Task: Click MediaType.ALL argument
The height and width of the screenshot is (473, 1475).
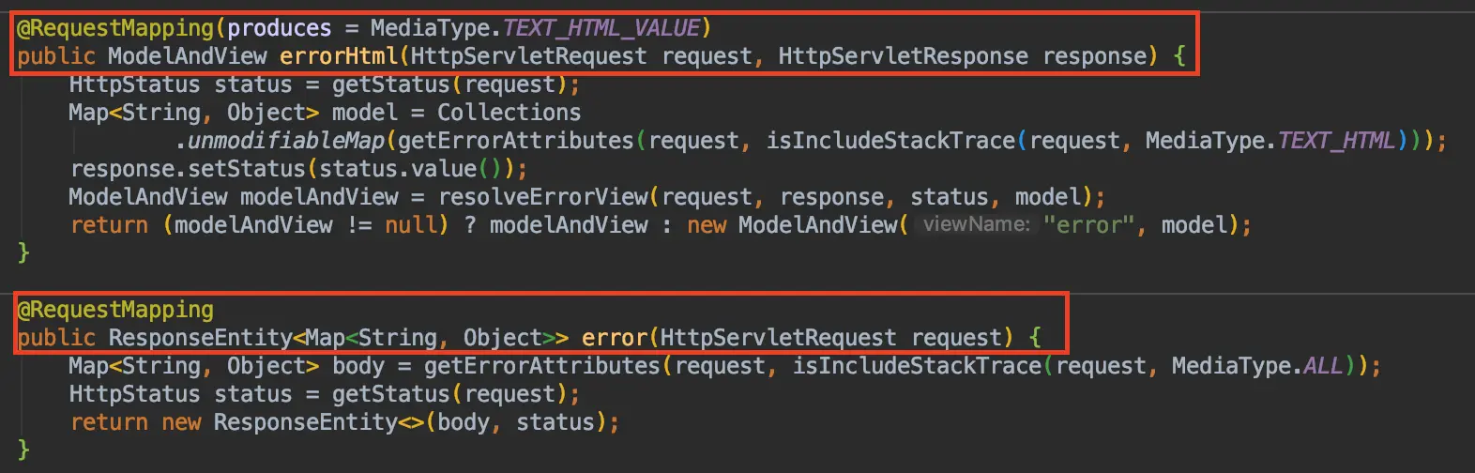Action: (1257, 366)
